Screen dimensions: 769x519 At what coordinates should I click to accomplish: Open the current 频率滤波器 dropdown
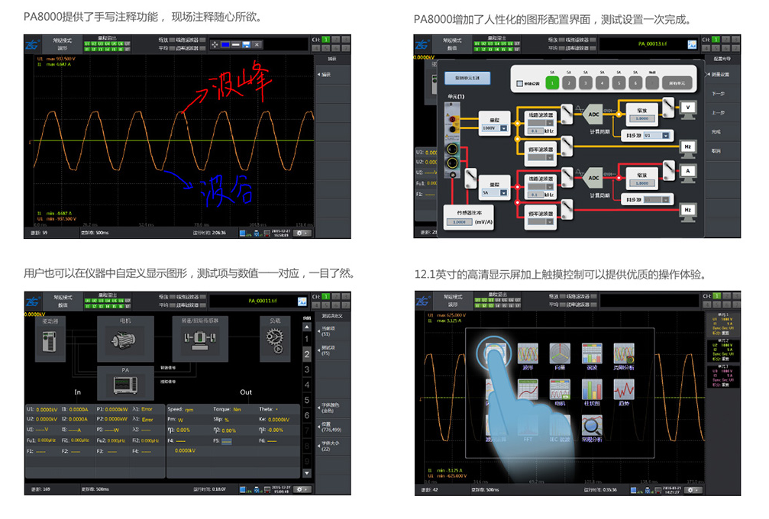[x=541, y=221]
